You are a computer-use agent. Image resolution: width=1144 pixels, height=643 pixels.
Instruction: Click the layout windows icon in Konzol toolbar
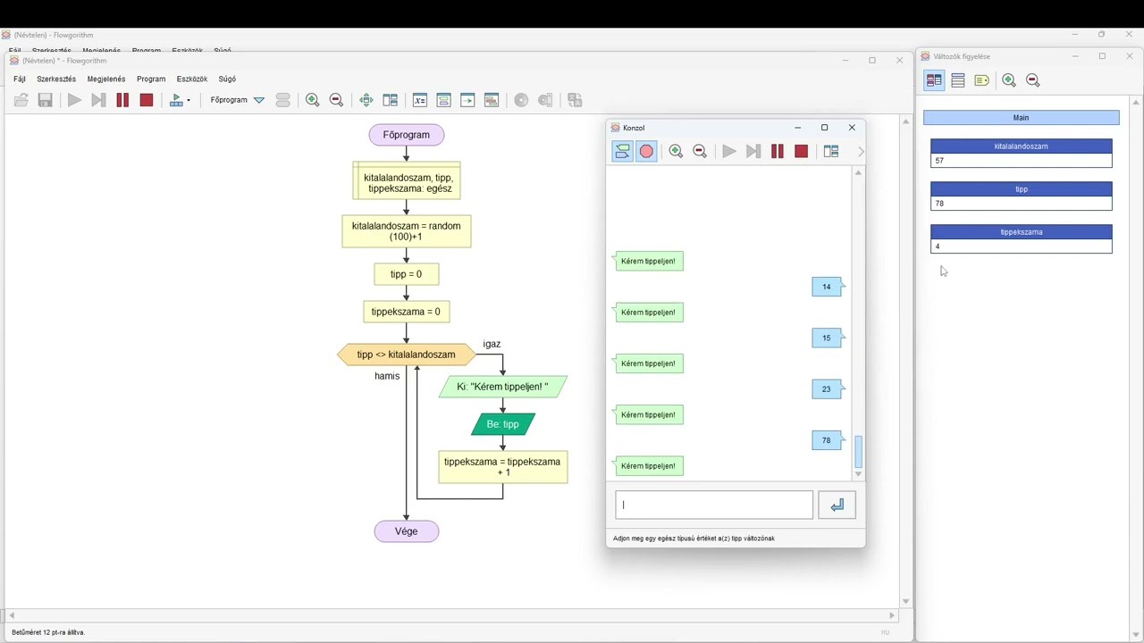[x=831, y=152]
